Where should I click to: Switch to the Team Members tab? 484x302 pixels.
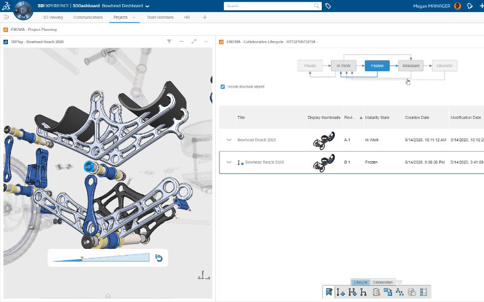161,18
